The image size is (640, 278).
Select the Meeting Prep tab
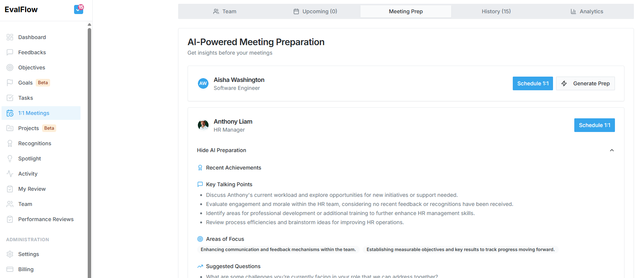(406, 11)
